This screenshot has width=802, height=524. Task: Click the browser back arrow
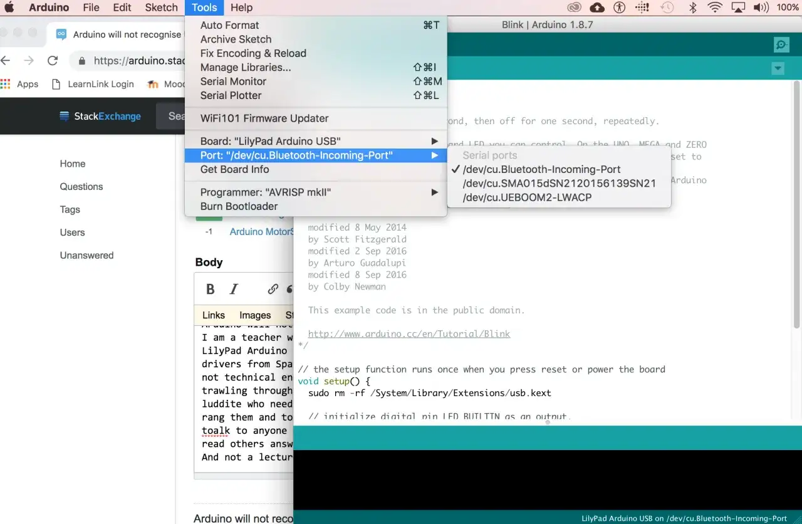tap(6, 61)
